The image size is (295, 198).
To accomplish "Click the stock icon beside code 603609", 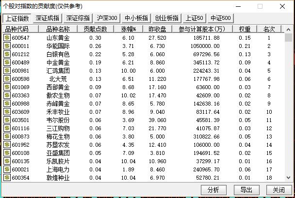I will coord(7,112).
